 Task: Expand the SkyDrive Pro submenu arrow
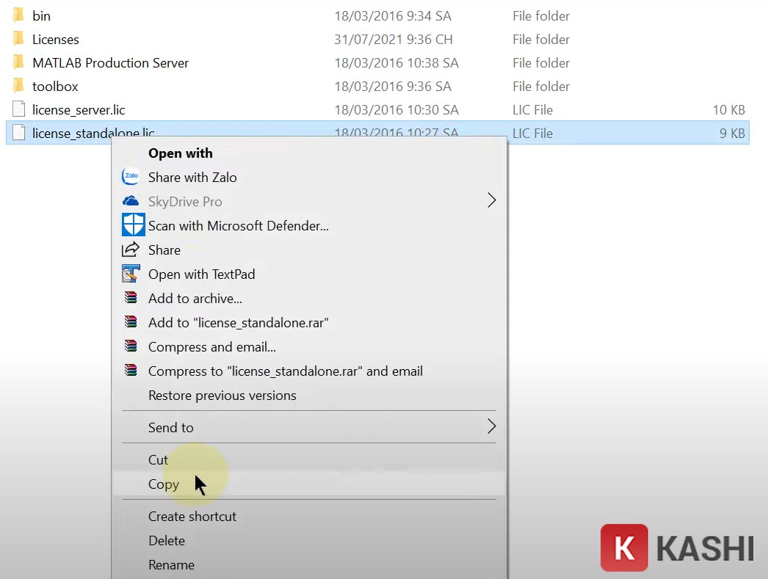click(491, 200)
